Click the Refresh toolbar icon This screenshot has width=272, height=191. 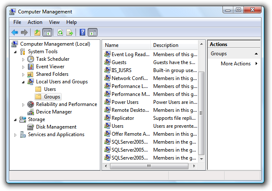[x=60, y=32]
